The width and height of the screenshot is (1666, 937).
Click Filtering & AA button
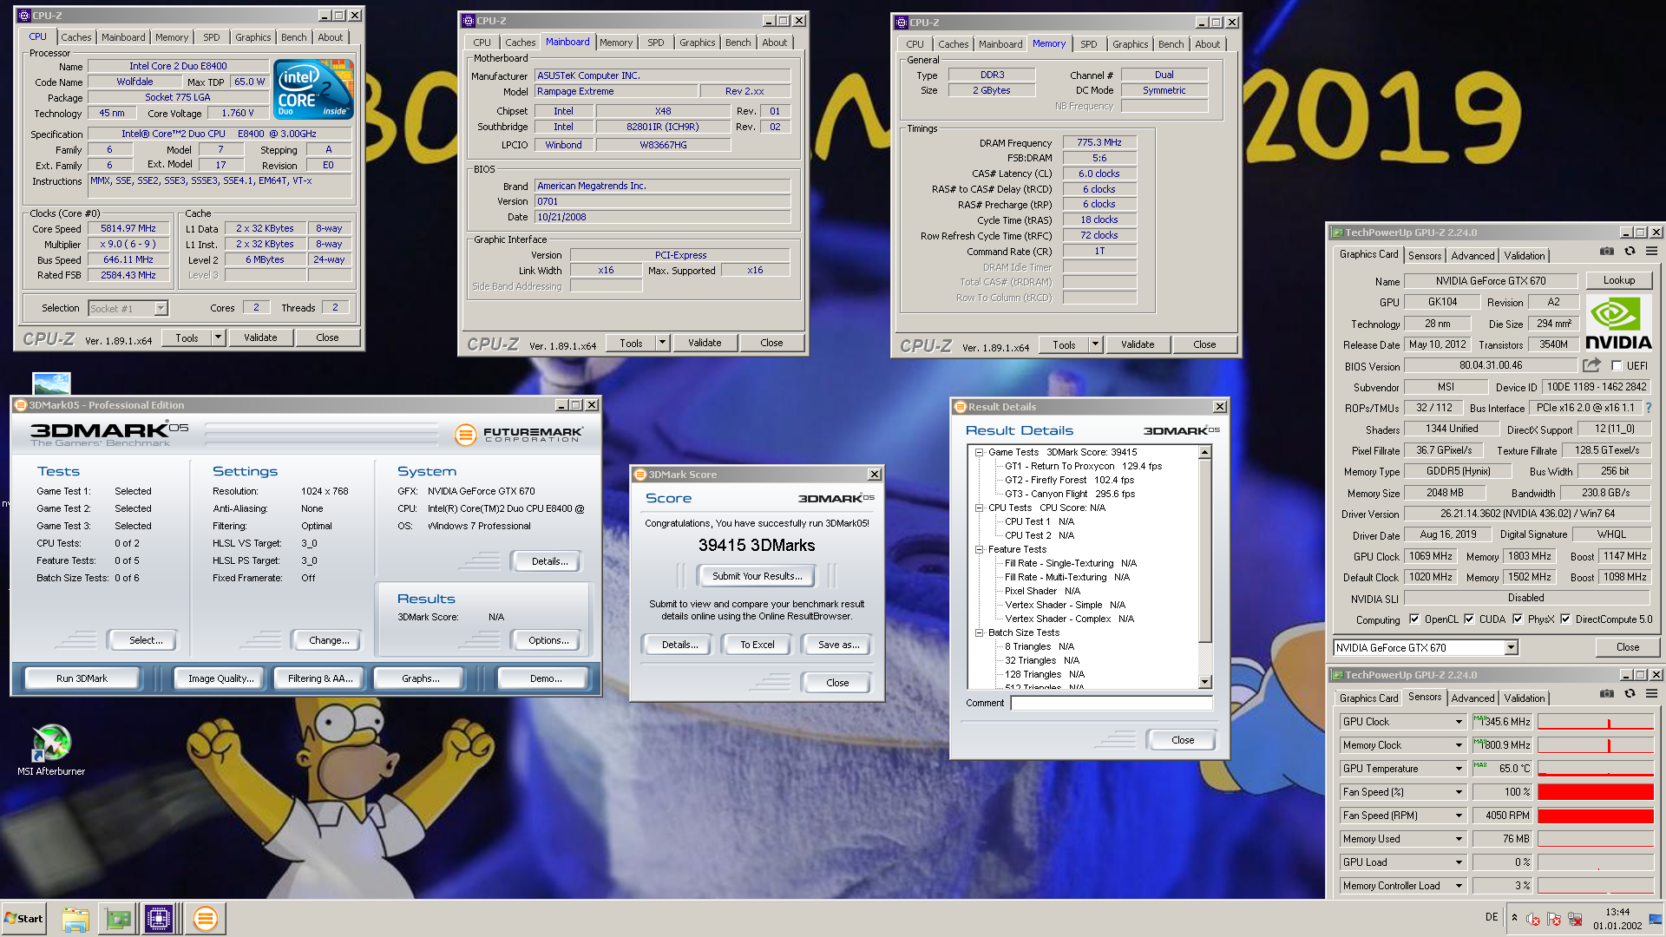coord(319,678)
